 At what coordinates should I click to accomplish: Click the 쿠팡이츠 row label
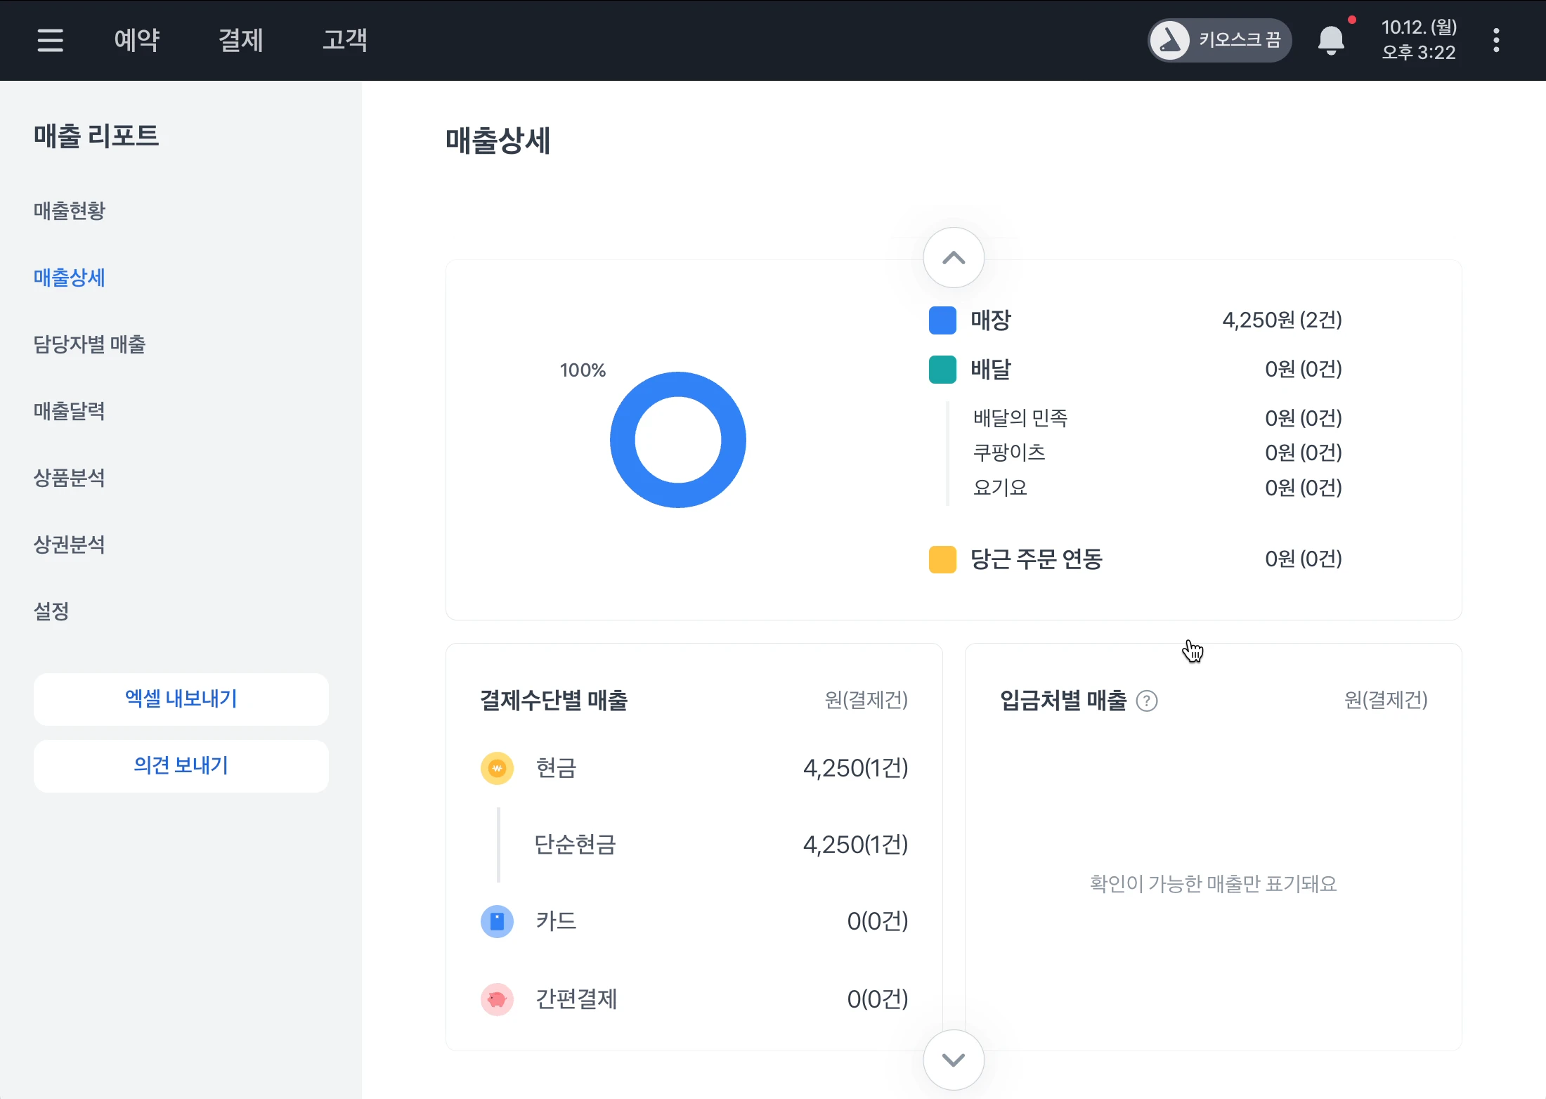[x=1009, y=453]
